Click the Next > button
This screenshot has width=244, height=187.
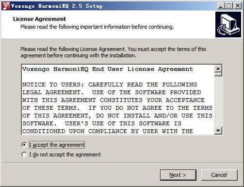(178, 175)
